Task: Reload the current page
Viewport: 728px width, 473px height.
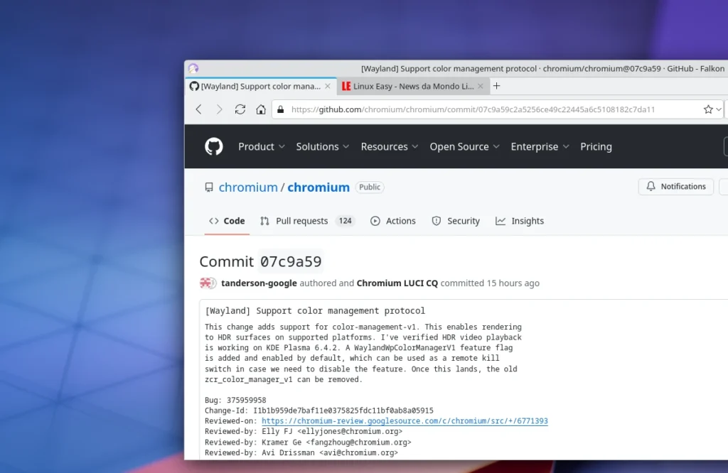Action: 241,109
